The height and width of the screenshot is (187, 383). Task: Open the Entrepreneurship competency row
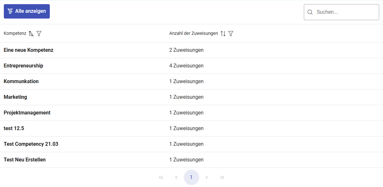pos(23,66)
